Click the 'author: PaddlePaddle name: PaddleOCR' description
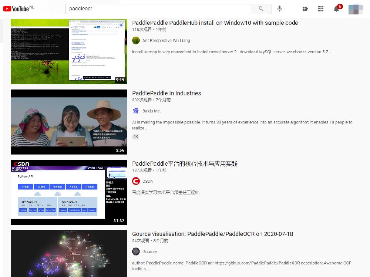The width and height of the screenshot is (370, 277). [x=242, y=266]
